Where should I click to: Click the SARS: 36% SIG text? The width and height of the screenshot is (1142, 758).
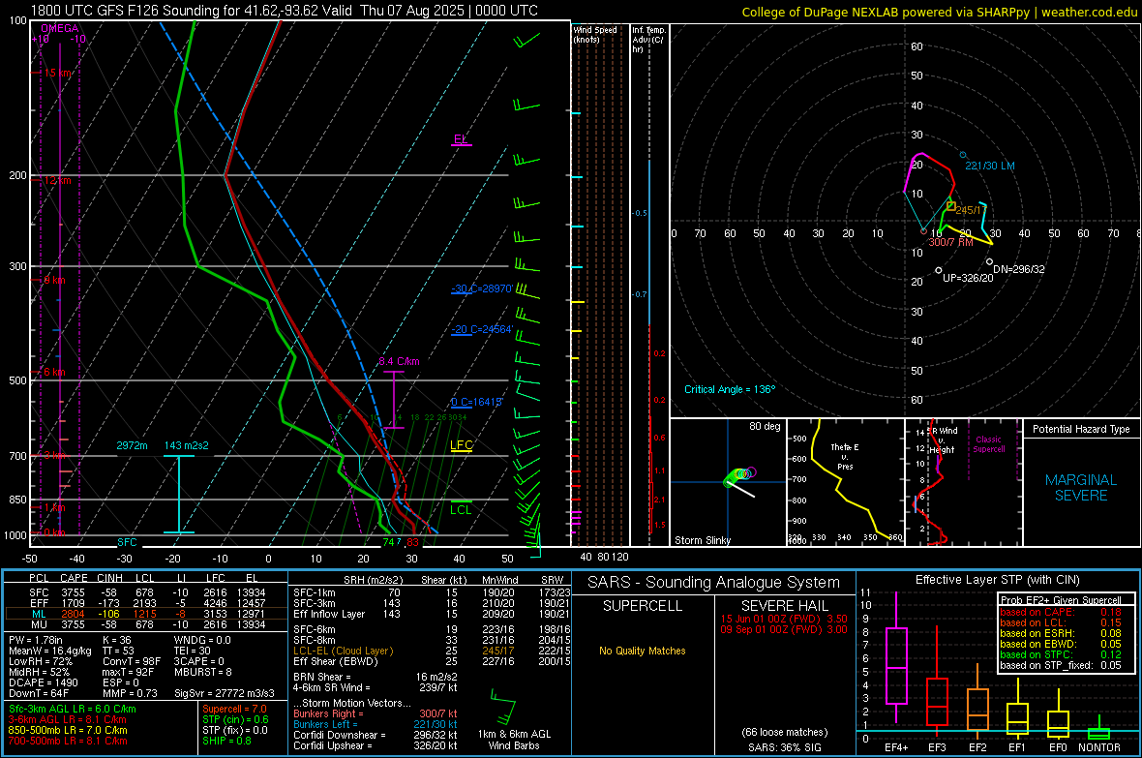(x=784, y=747)
